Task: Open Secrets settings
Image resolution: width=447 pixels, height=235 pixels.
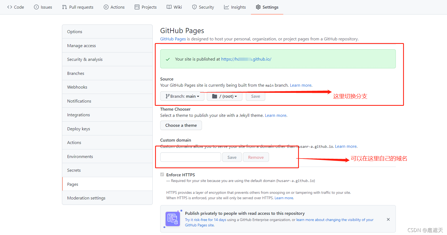Action: click(107, 170)
